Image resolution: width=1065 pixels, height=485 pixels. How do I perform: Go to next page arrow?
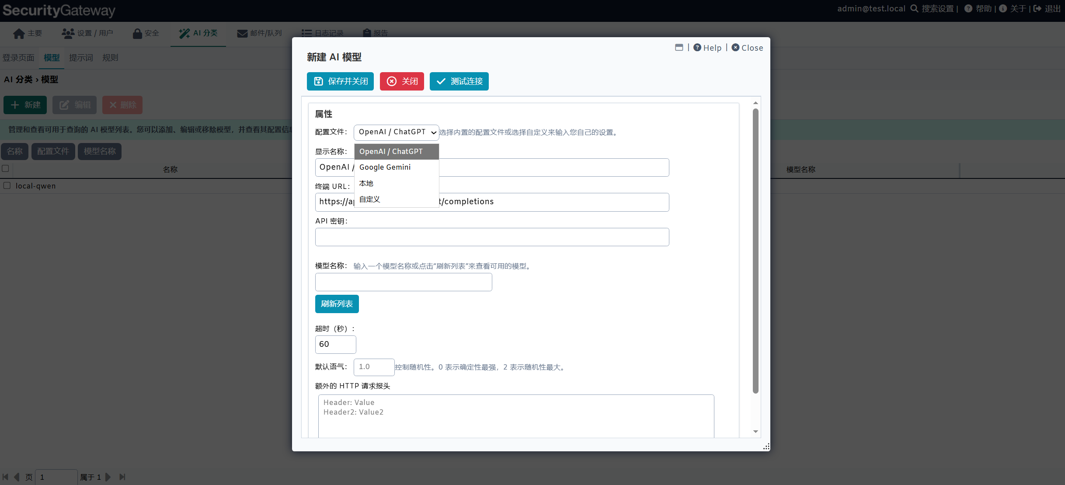108,477
